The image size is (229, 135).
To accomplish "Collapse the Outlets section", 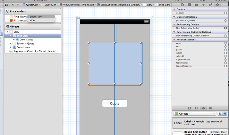I will tap(174, 9).
